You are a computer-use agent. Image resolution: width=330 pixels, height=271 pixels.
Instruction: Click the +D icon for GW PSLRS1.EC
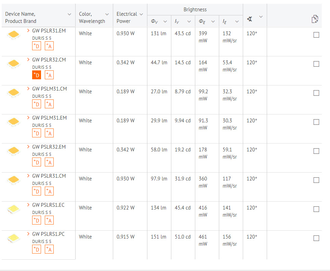point(36,220)
